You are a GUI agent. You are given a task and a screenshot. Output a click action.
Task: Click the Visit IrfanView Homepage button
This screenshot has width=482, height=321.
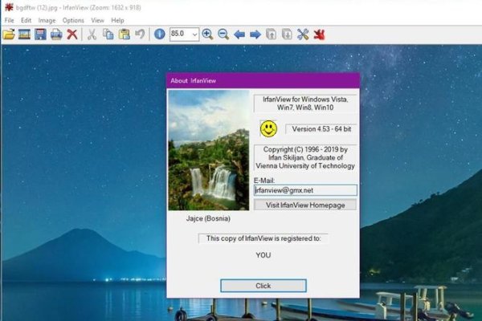tap(304, 205)
